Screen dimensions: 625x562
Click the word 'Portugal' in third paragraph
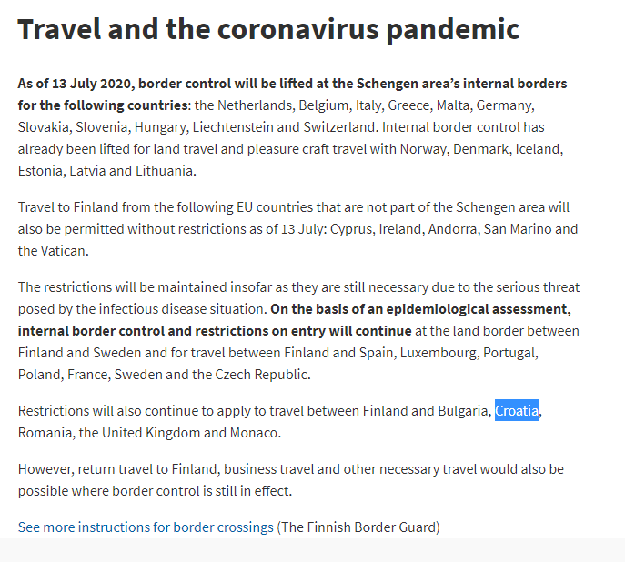click(x=509, y=353)
